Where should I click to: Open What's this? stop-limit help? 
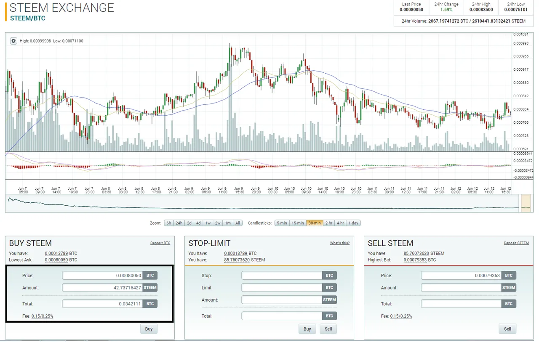pyautogui.click(x=340, y=243)
